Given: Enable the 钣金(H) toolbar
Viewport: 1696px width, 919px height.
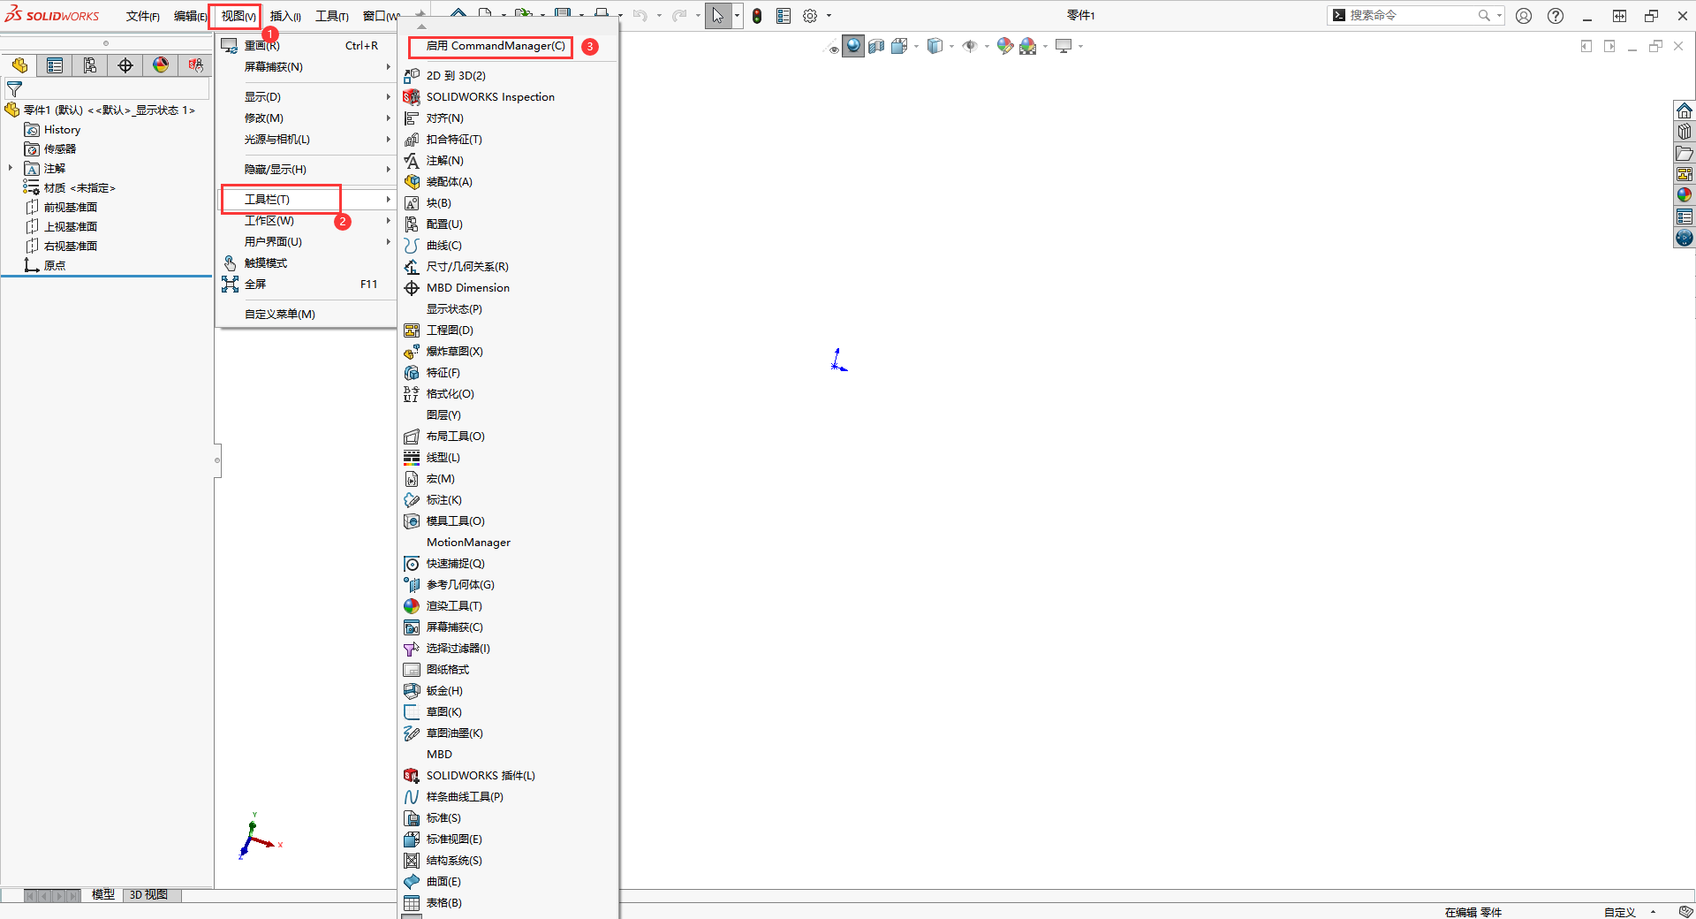Looking at the screenshot, I should [x=443, y=691].
